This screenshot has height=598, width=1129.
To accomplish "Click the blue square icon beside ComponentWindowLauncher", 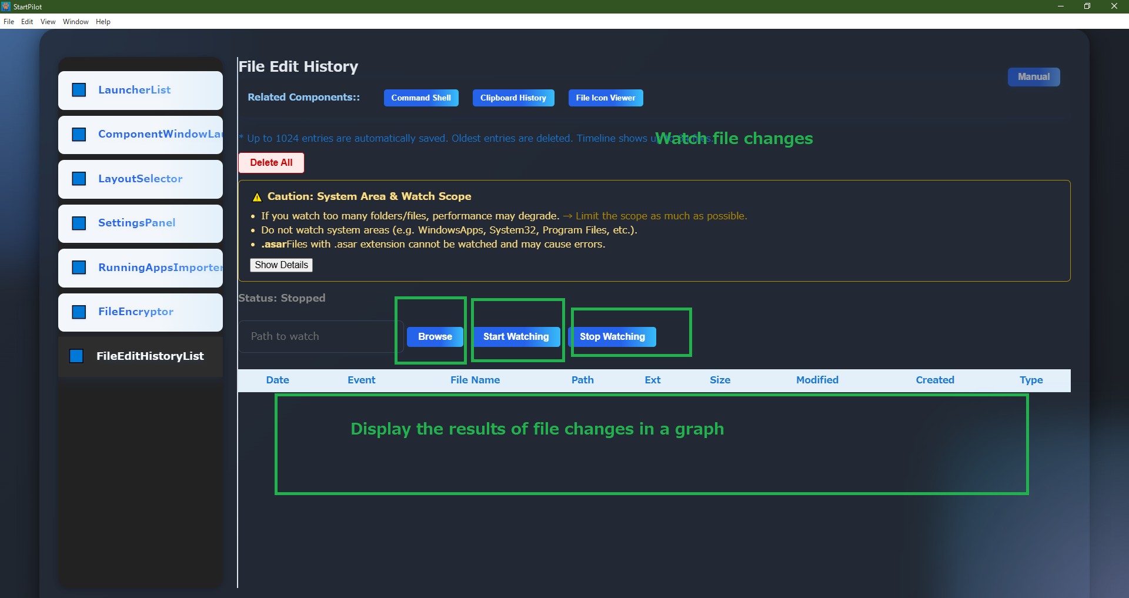I will tap(79, 135).
